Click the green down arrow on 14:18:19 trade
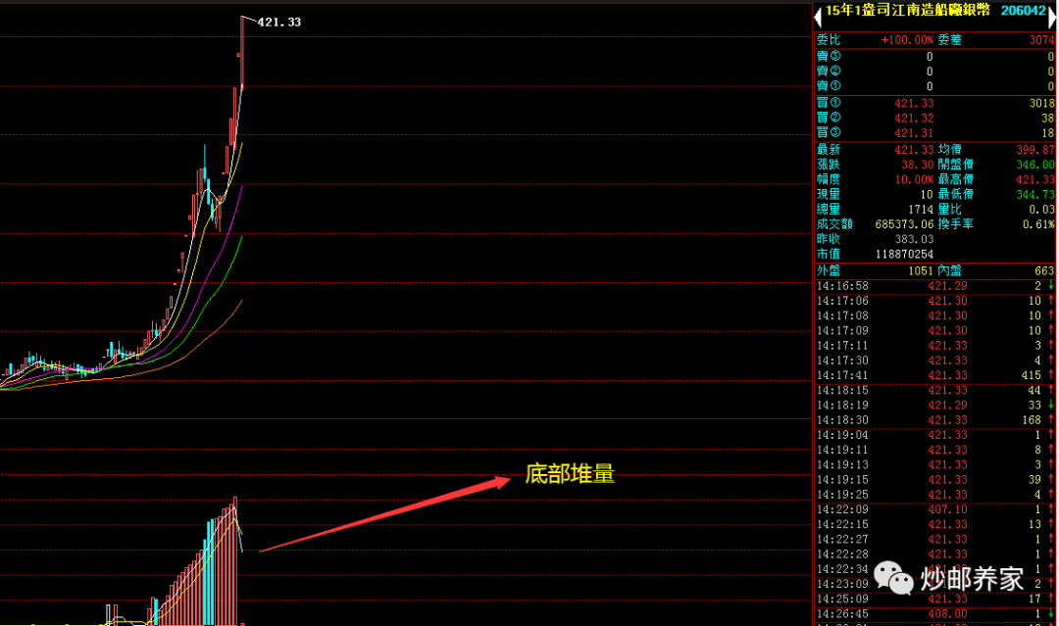The image size is (1059, 626). [x=1050, y=405]
